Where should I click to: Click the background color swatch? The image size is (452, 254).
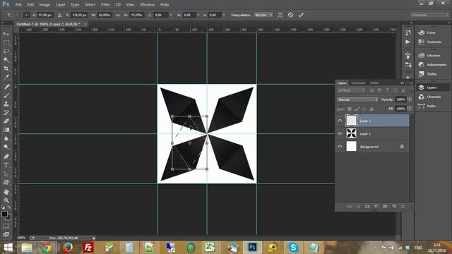click(x=8, y=218)
